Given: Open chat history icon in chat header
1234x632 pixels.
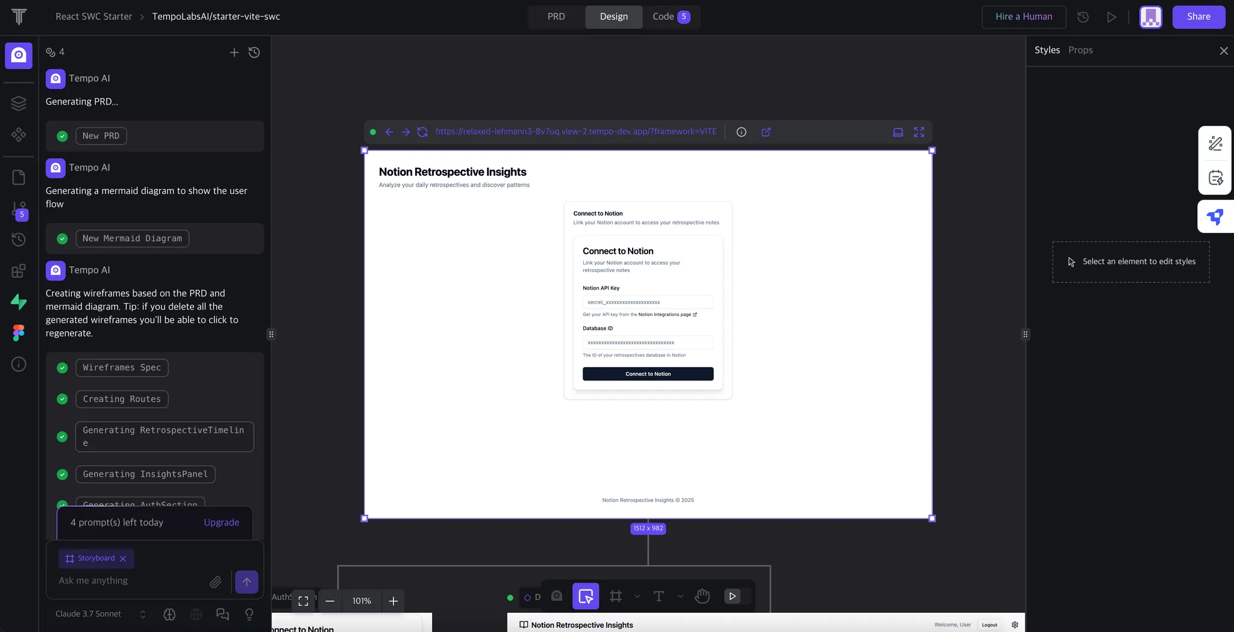Looking at the screenshot, I should click(x=254, y=52).
